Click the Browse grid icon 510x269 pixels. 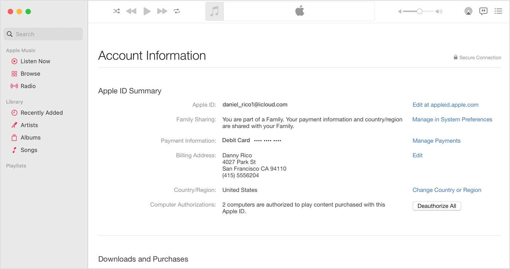click(14, 74)
